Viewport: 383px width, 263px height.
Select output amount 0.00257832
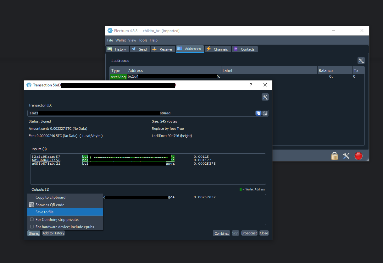coord(205,197)
